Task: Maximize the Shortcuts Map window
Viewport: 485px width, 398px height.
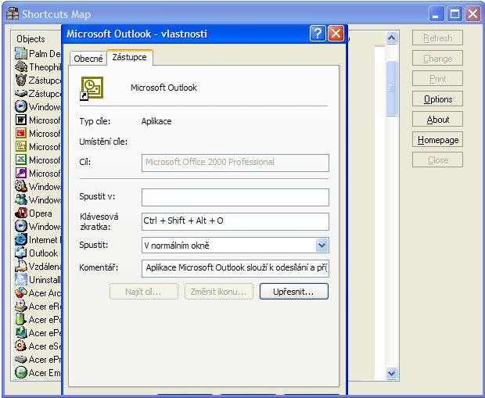Action: point(454,14)
